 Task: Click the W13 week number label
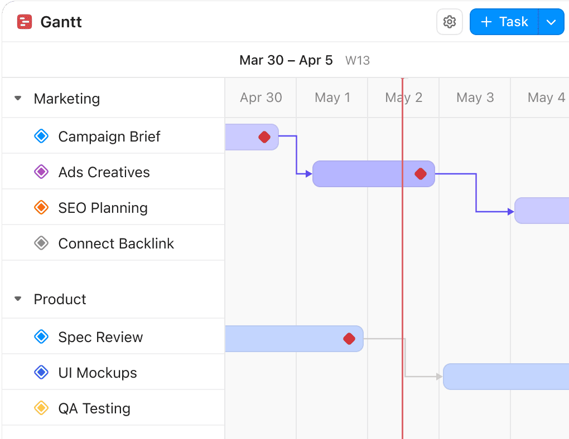coord(358,61)
